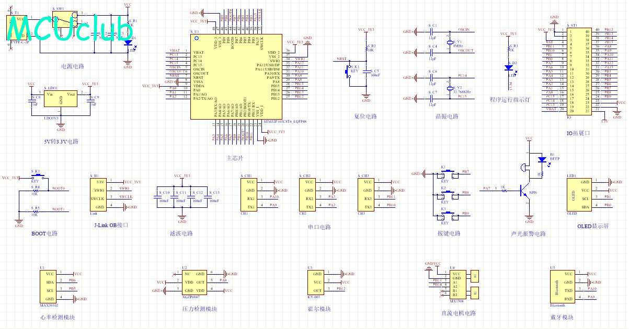This screenshot has width=629, height=329.
Task: Select the S_CH1 serial connector block
Action: pos(248,194)
